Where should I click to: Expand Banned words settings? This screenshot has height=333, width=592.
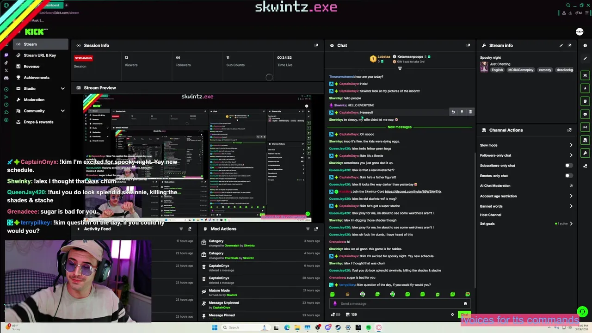(571, 206)
